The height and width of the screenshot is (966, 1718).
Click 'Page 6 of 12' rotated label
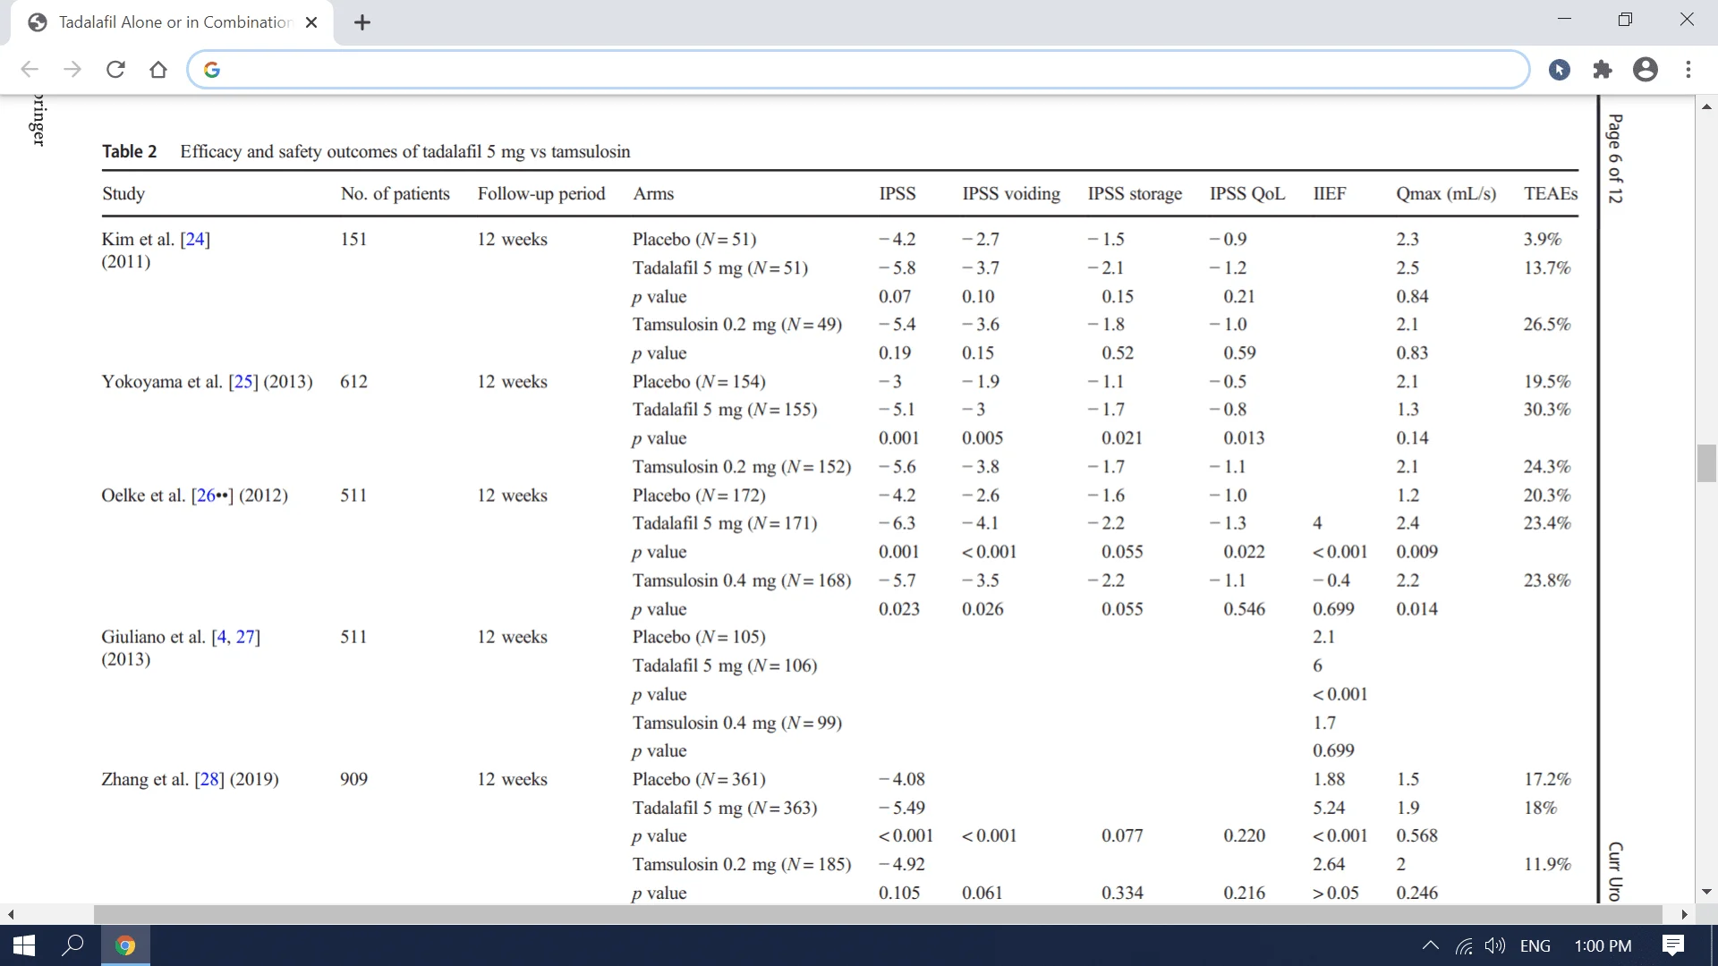tap(1615, 158)
